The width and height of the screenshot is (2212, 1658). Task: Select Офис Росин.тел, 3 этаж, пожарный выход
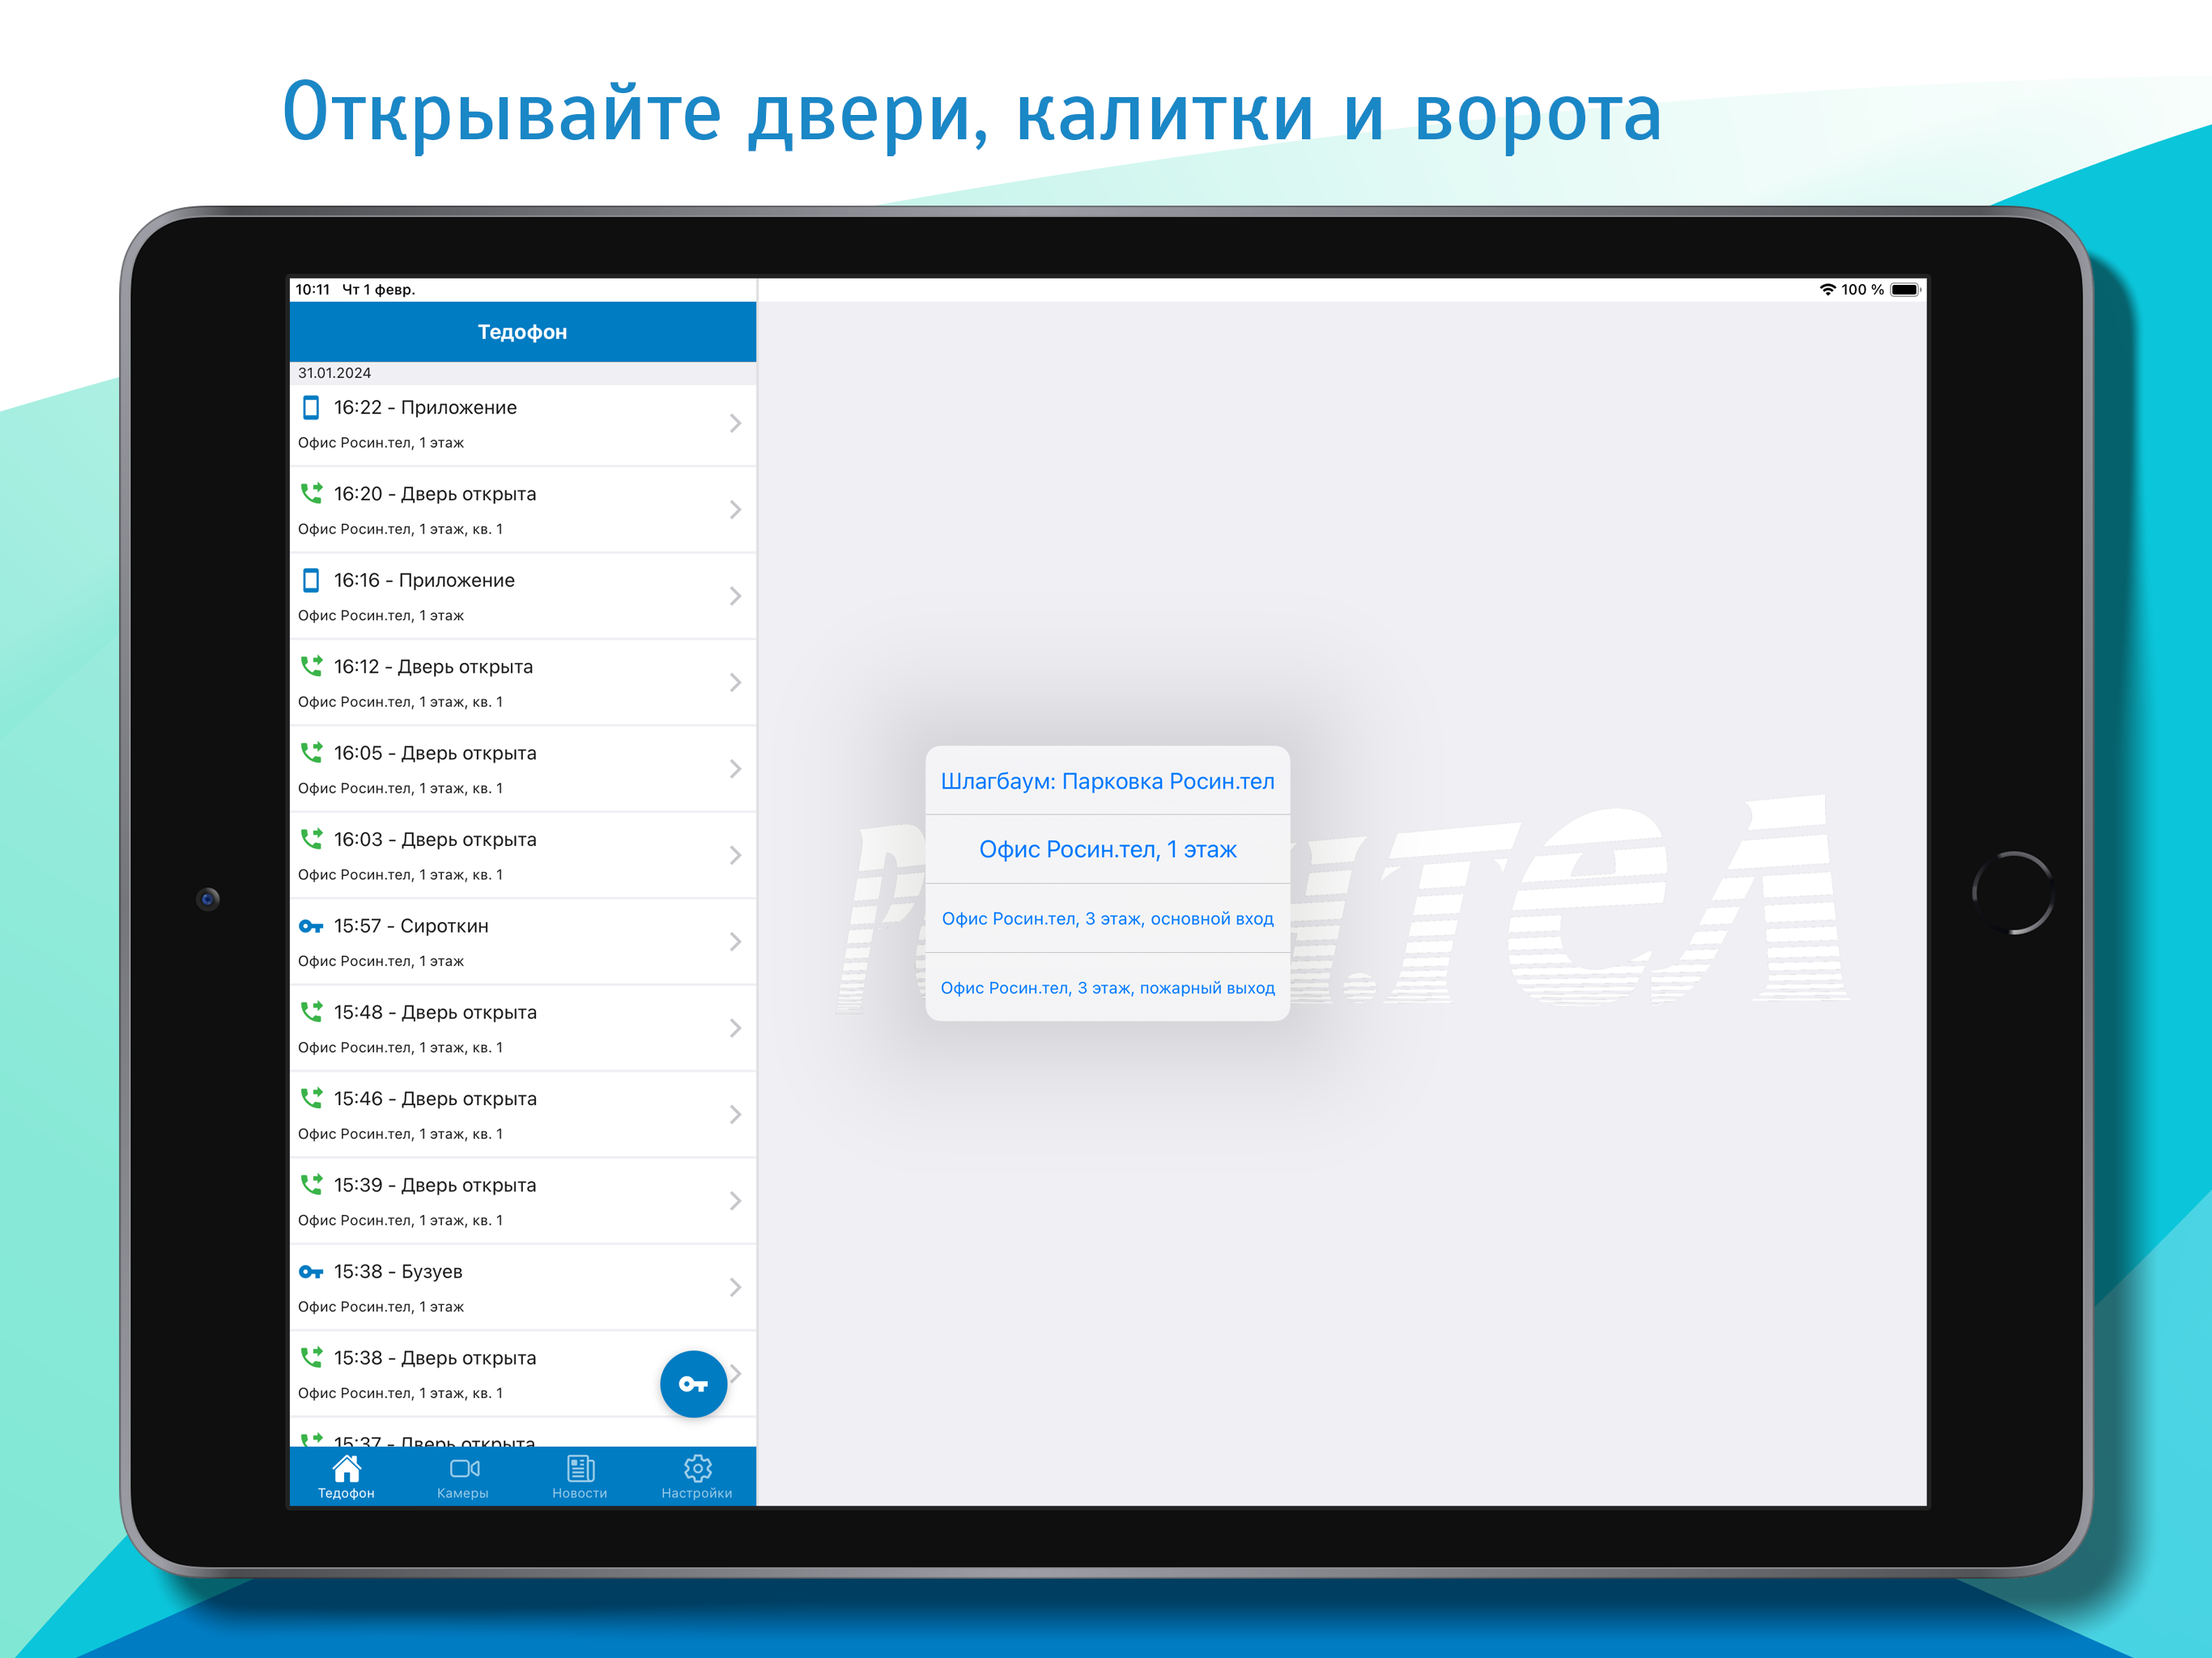click(1107, 988)
